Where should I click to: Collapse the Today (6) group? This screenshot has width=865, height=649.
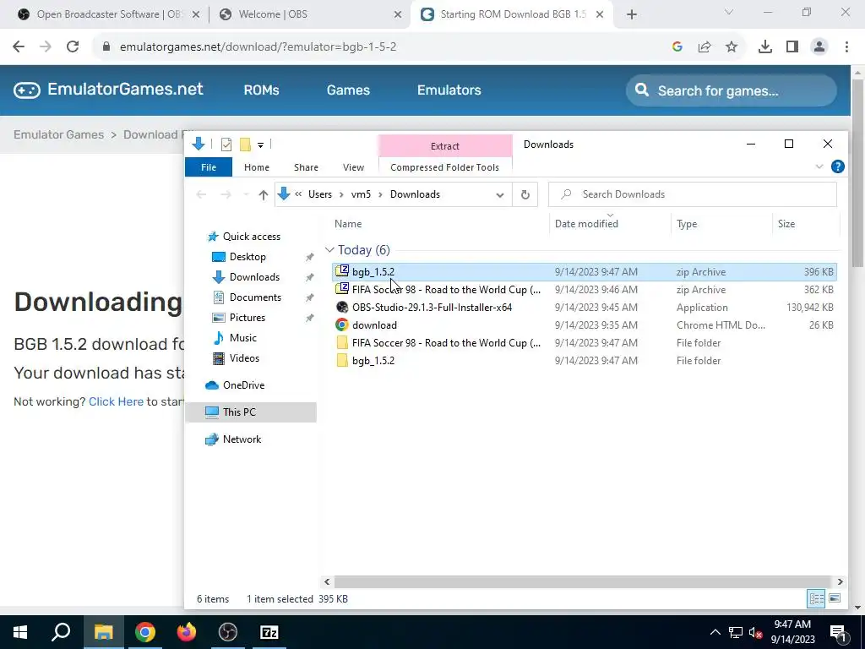tap(330, 250)
